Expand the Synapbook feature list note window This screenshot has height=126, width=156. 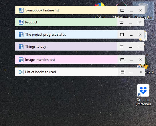pos(122,10)
